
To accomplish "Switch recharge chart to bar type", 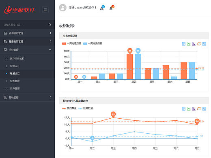I will 194,44.
